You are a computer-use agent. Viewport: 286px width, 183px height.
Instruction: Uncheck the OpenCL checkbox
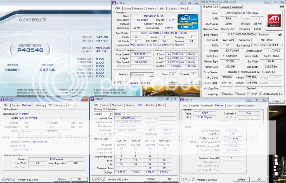[x=223, y=94]
